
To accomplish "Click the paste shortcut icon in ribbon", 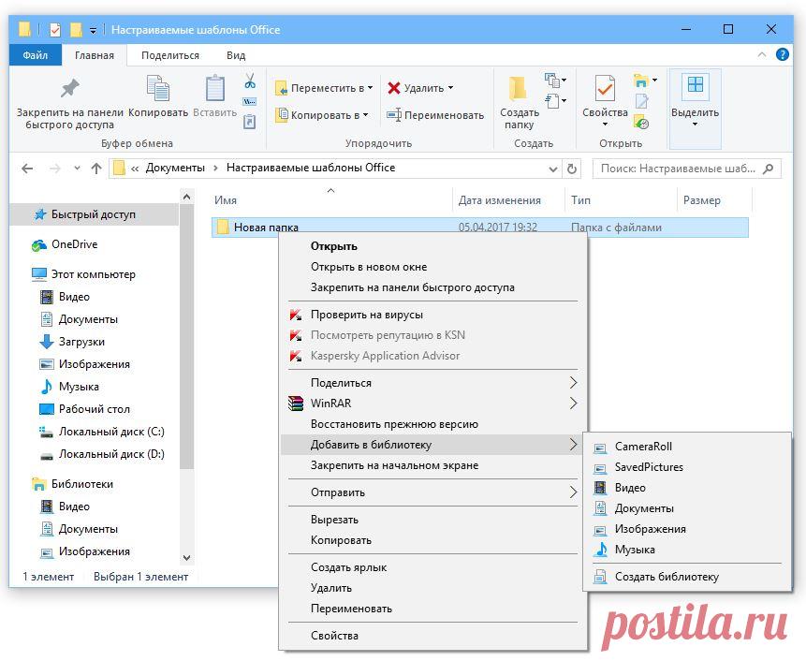I will point(249,122).
